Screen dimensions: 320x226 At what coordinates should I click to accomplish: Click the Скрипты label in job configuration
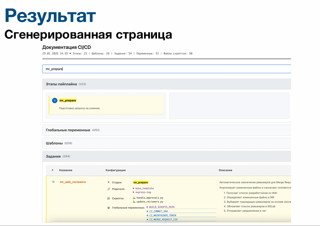click(x=118, y=198)
